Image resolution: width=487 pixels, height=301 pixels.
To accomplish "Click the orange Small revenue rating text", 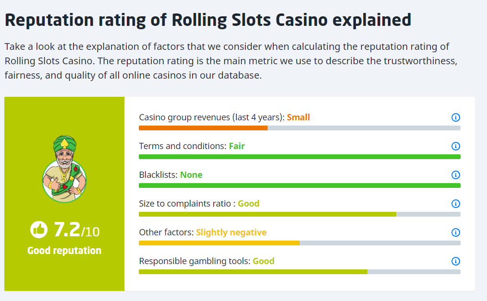I will [298, 117].
